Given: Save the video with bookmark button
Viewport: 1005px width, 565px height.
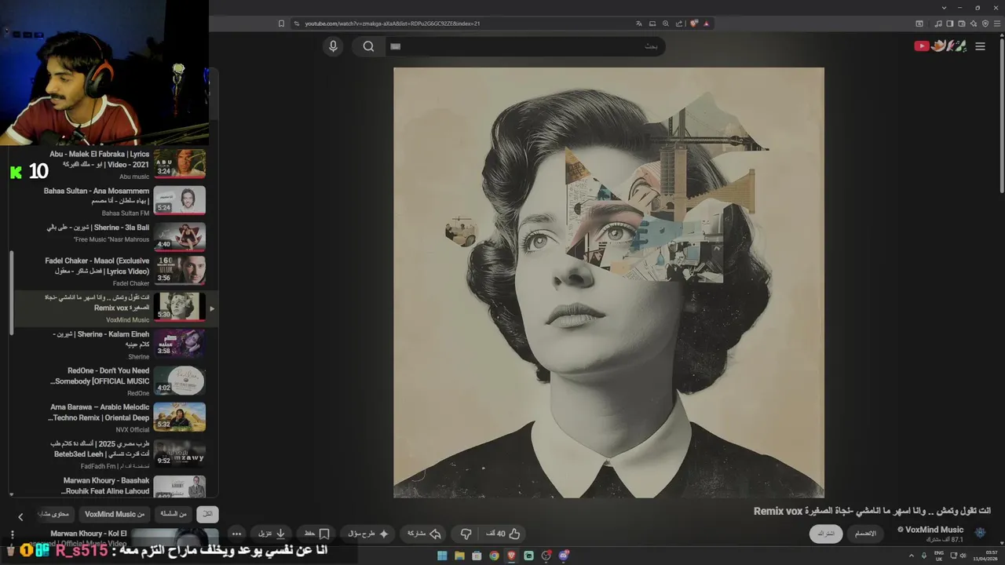Looking at the screenshot, I should tap(317, 534).
